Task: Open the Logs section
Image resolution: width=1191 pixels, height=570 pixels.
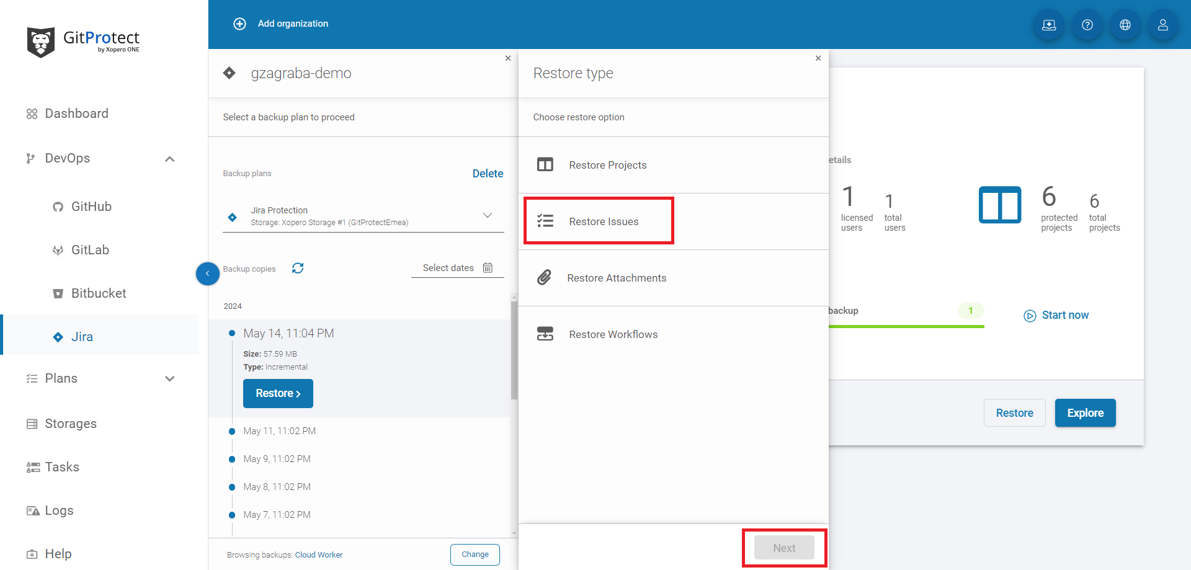Action: 60,510
